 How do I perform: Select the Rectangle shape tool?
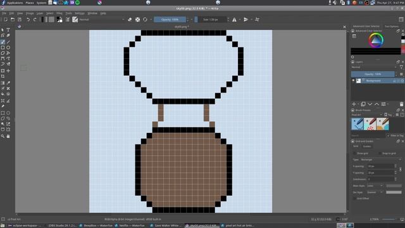3,47
